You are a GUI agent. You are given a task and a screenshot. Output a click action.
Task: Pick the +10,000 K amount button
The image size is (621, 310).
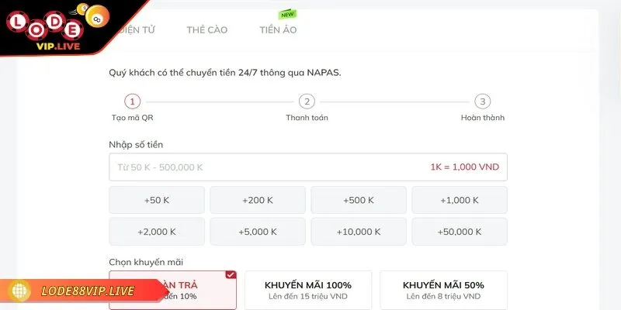(359, 232)
